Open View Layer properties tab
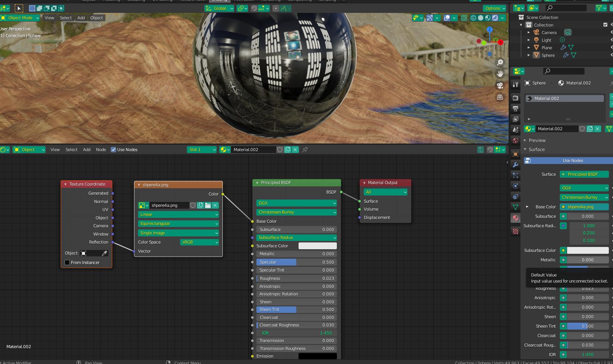This screenshot has height=364, width=613. tap(515, 119)
